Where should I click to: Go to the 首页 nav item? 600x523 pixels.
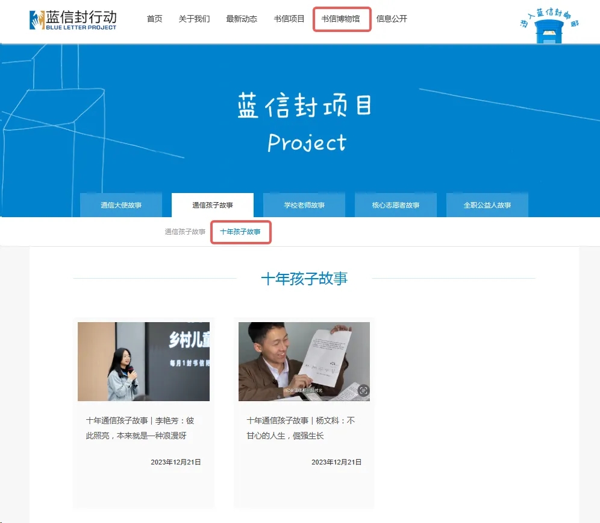pyautogui.click(x=154, y=19)
